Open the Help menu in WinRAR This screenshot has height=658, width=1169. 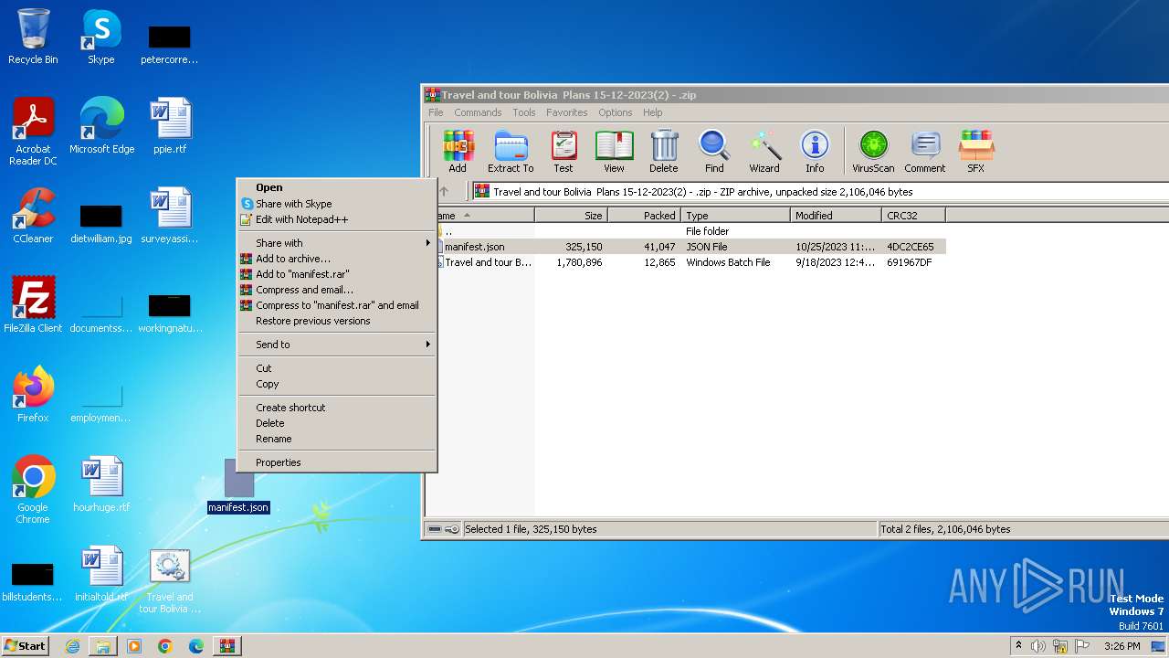click(653, 112)
